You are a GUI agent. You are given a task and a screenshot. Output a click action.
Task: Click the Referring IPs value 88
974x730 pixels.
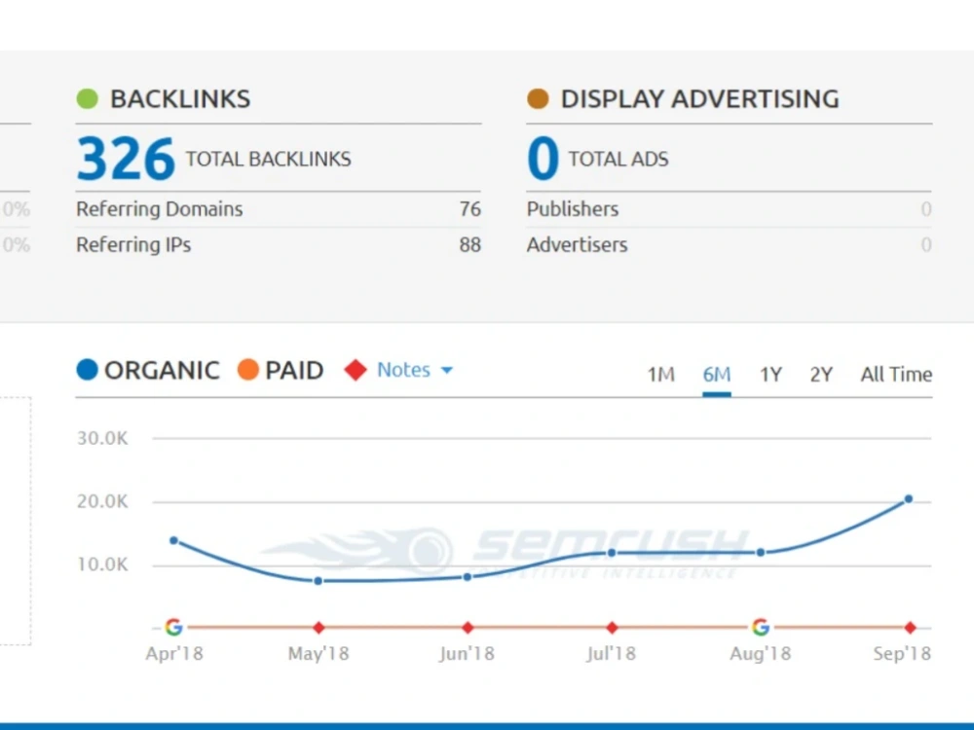pos(470,245)
